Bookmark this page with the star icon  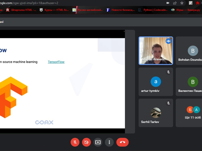182,3
